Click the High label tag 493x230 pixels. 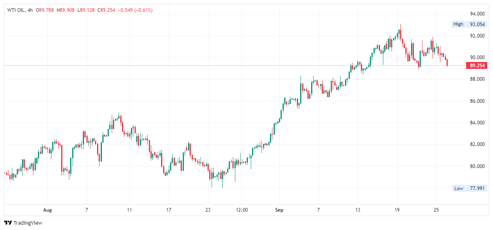click(x=458, y=24)
